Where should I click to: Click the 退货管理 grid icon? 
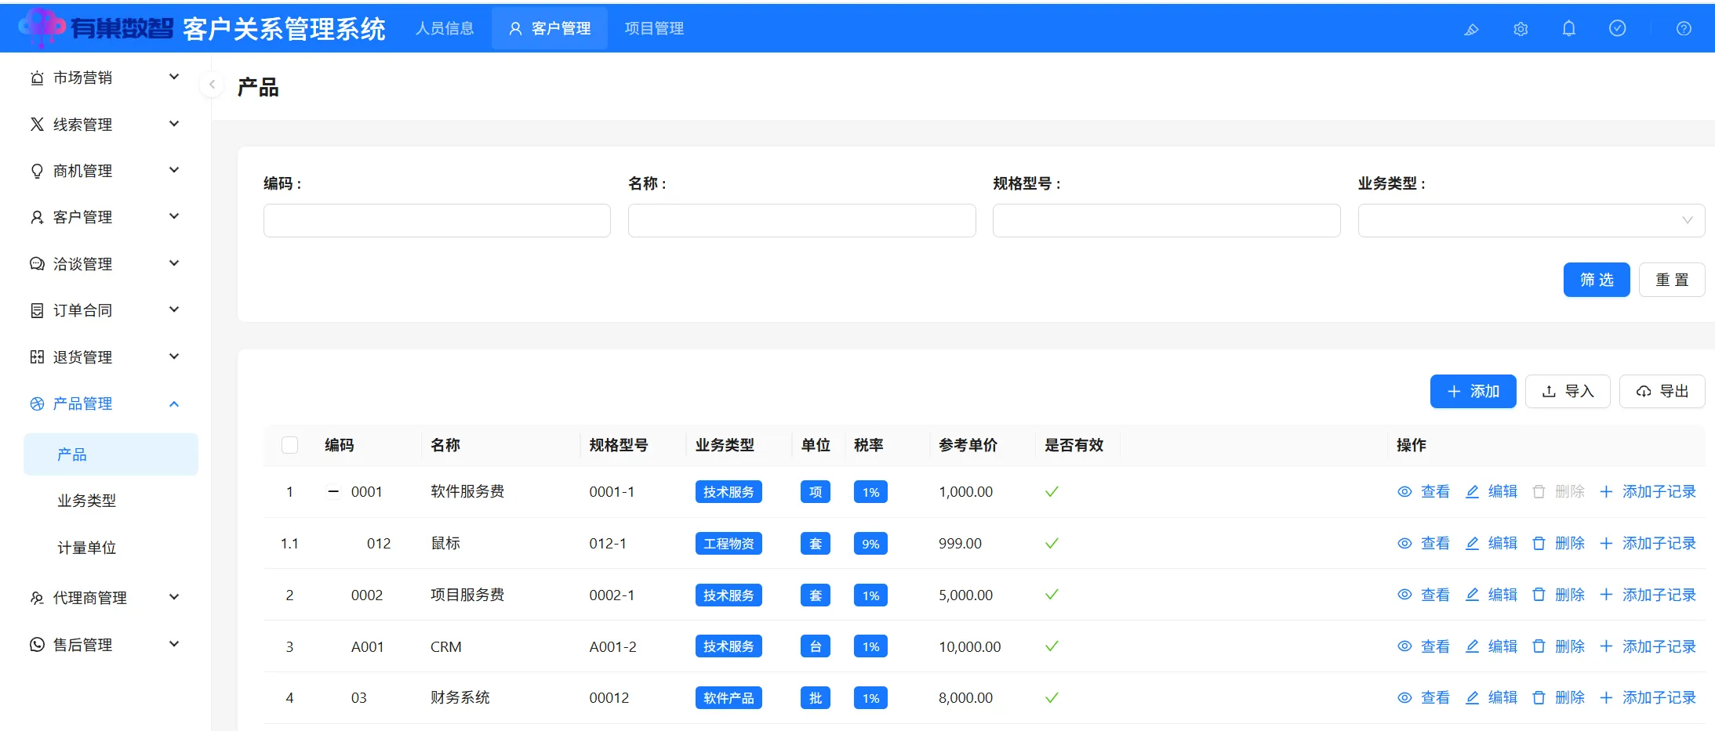[37, 357]
